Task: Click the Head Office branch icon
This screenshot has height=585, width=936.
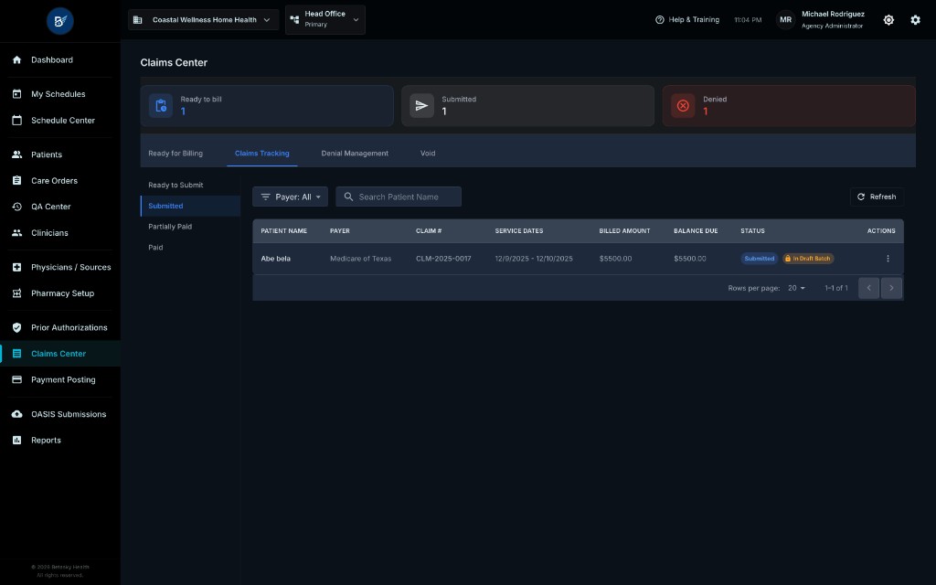Action: coord(294,20)
